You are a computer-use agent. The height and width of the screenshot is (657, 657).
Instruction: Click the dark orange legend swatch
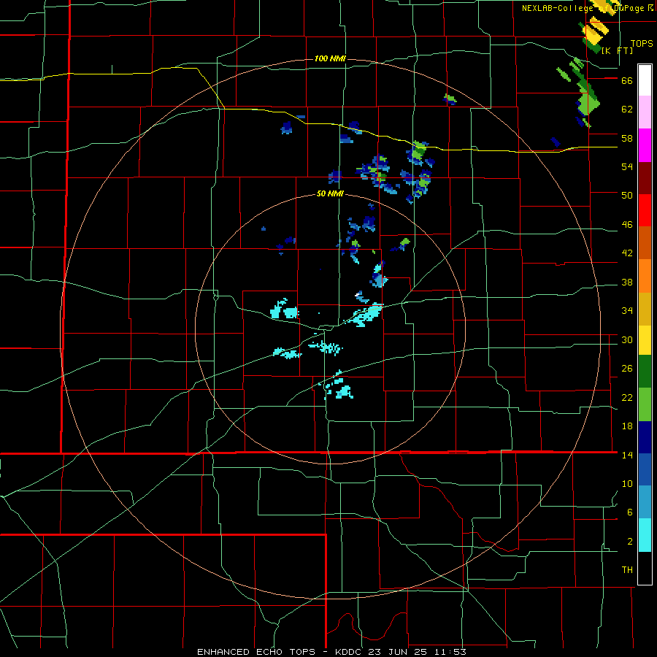645,243
